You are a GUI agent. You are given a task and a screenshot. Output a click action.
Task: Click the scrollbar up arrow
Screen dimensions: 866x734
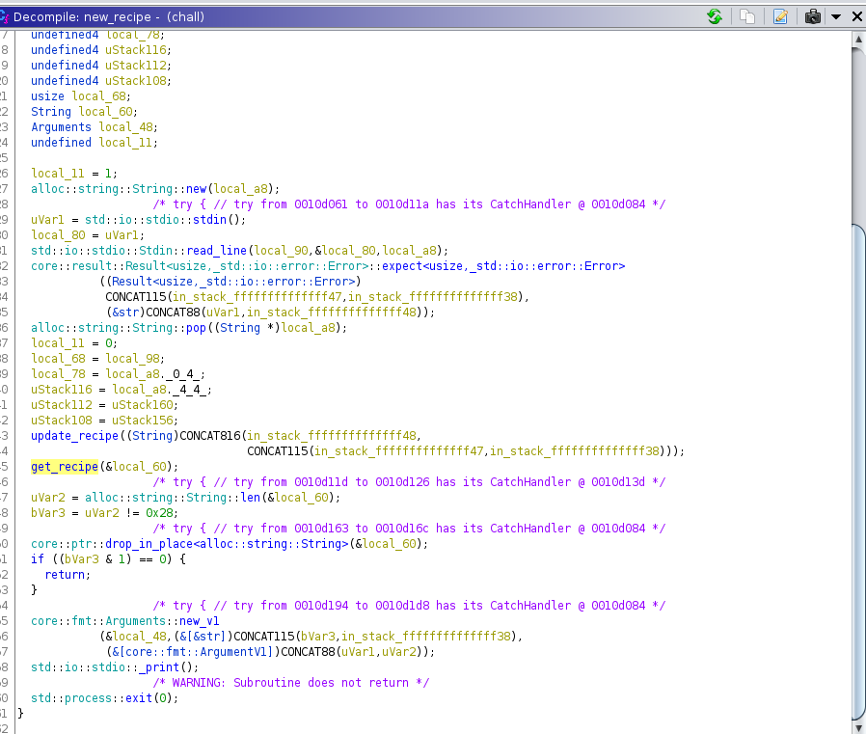tap(859, 39)
